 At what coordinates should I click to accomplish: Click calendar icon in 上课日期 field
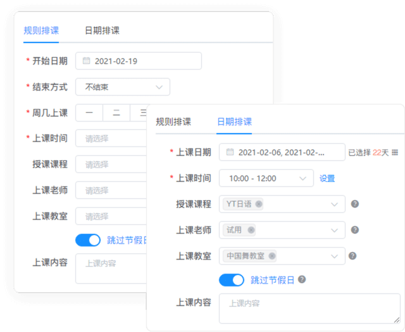point(230,152)
